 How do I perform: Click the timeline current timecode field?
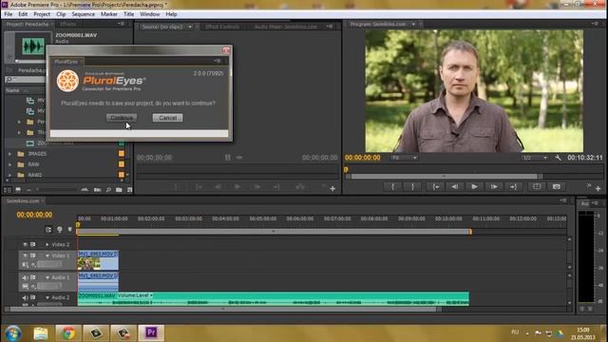point(34,215)
